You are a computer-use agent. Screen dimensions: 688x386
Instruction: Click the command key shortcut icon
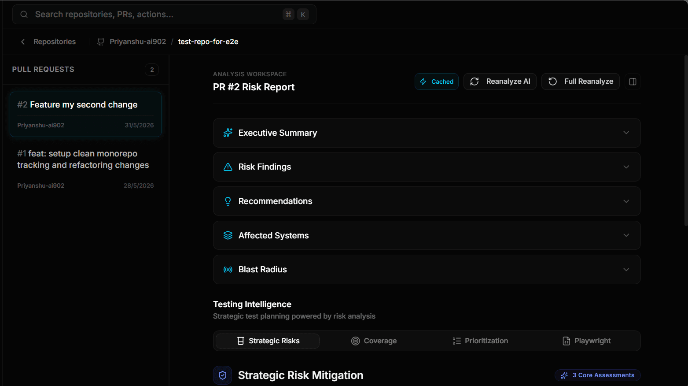coord(288,15)
